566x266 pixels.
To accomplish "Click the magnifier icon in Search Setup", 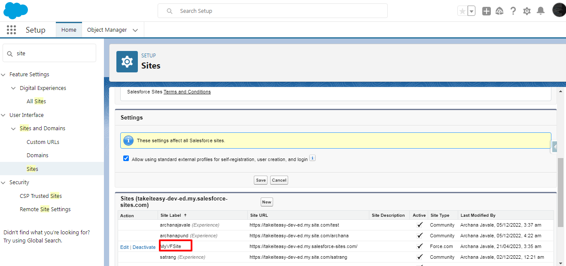I will [x=170, y=11].
